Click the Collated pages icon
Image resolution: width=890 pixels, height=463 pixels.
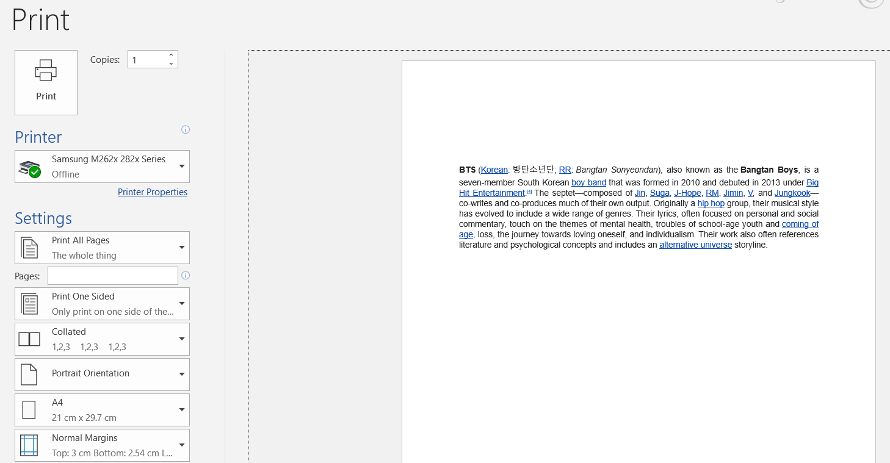[x=29, y=339]
